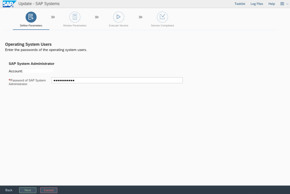Select the Service Completed checkmark icon

[x=162, y=17]
